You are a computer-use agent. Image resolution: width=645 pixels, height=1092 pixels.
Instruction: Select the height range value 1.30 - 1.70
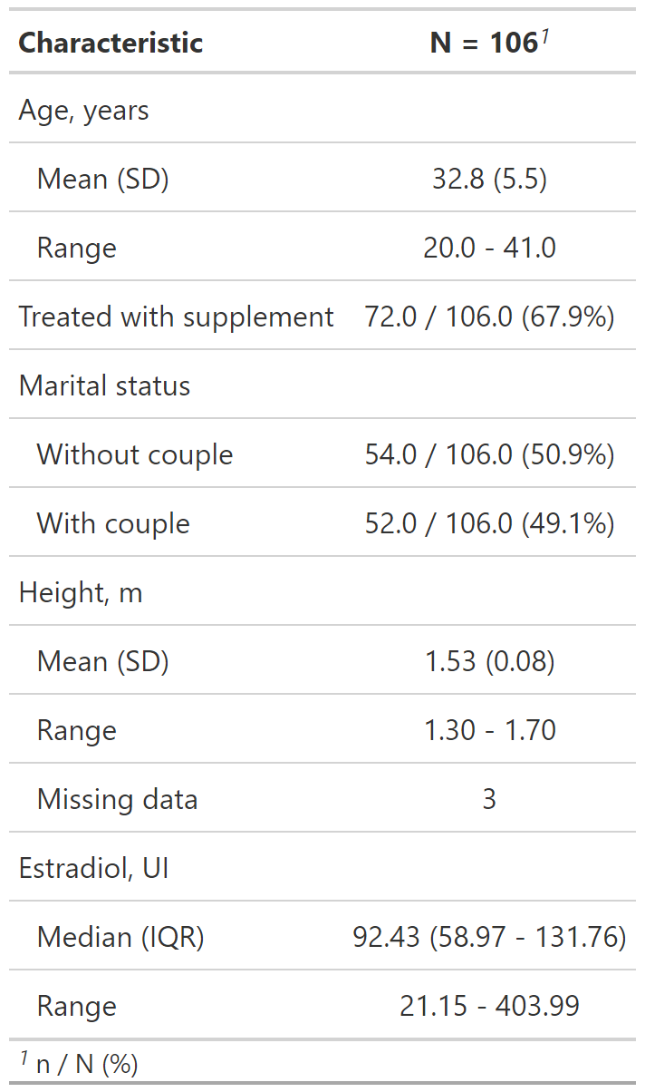pyautogui.click(x=489, y=731)
